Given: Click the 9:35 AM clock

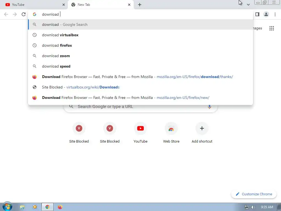Looking at the screenshot, I should click(267, 207).
